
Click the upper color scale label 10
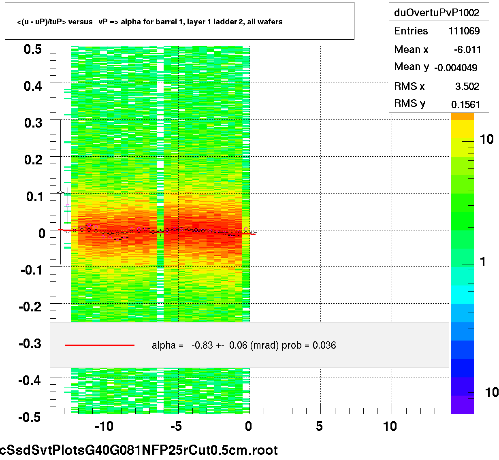(x=486, y=139)
